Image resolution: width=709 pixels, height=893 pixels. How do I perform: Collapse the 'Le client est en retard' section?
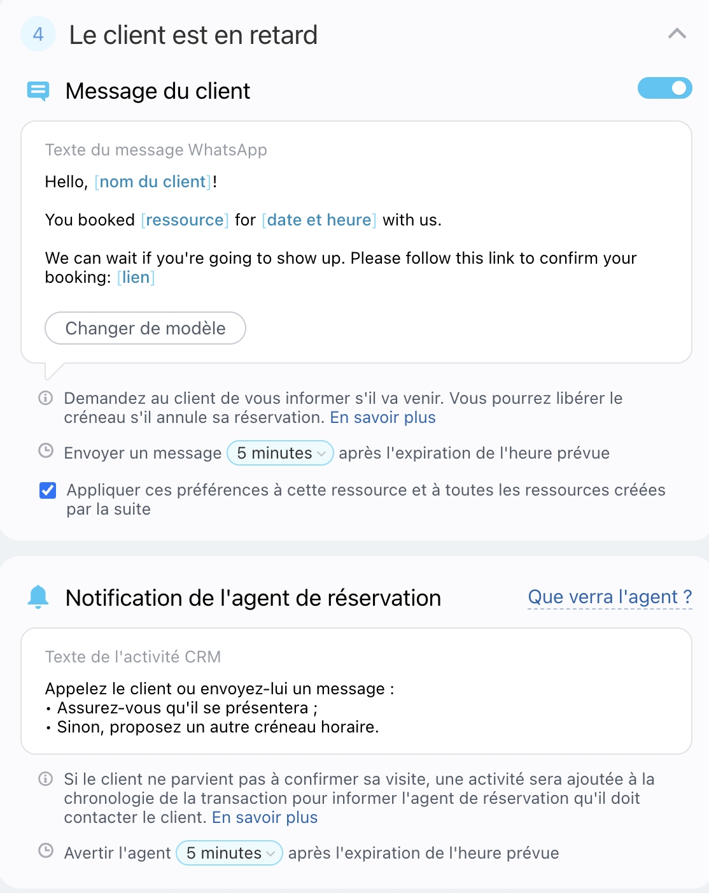click(x=677, y=34)
